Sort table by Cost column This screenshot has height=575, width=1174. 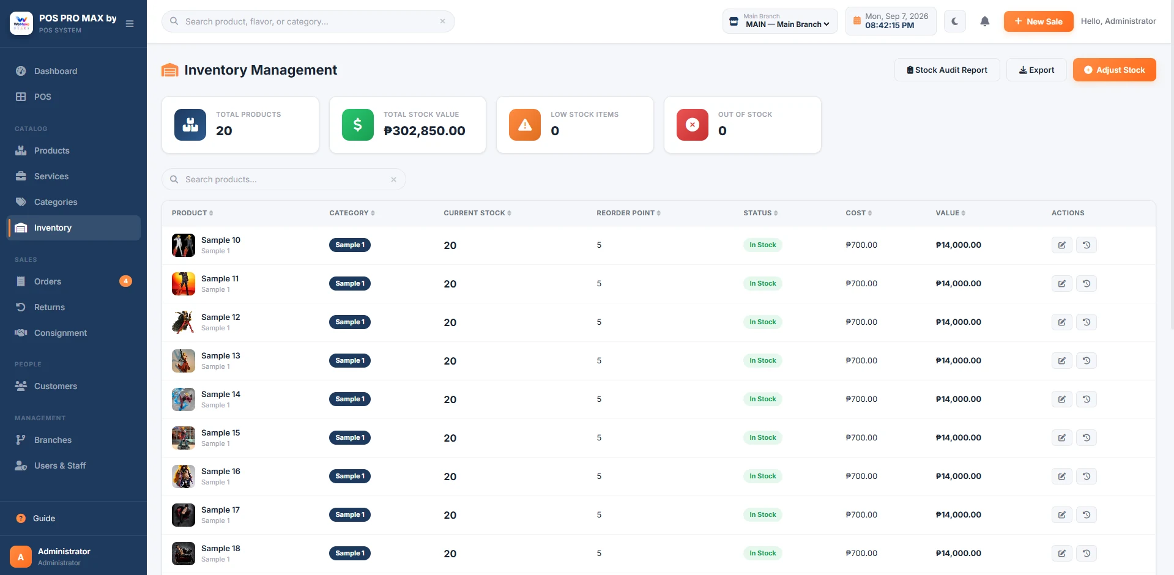(859, 213)
